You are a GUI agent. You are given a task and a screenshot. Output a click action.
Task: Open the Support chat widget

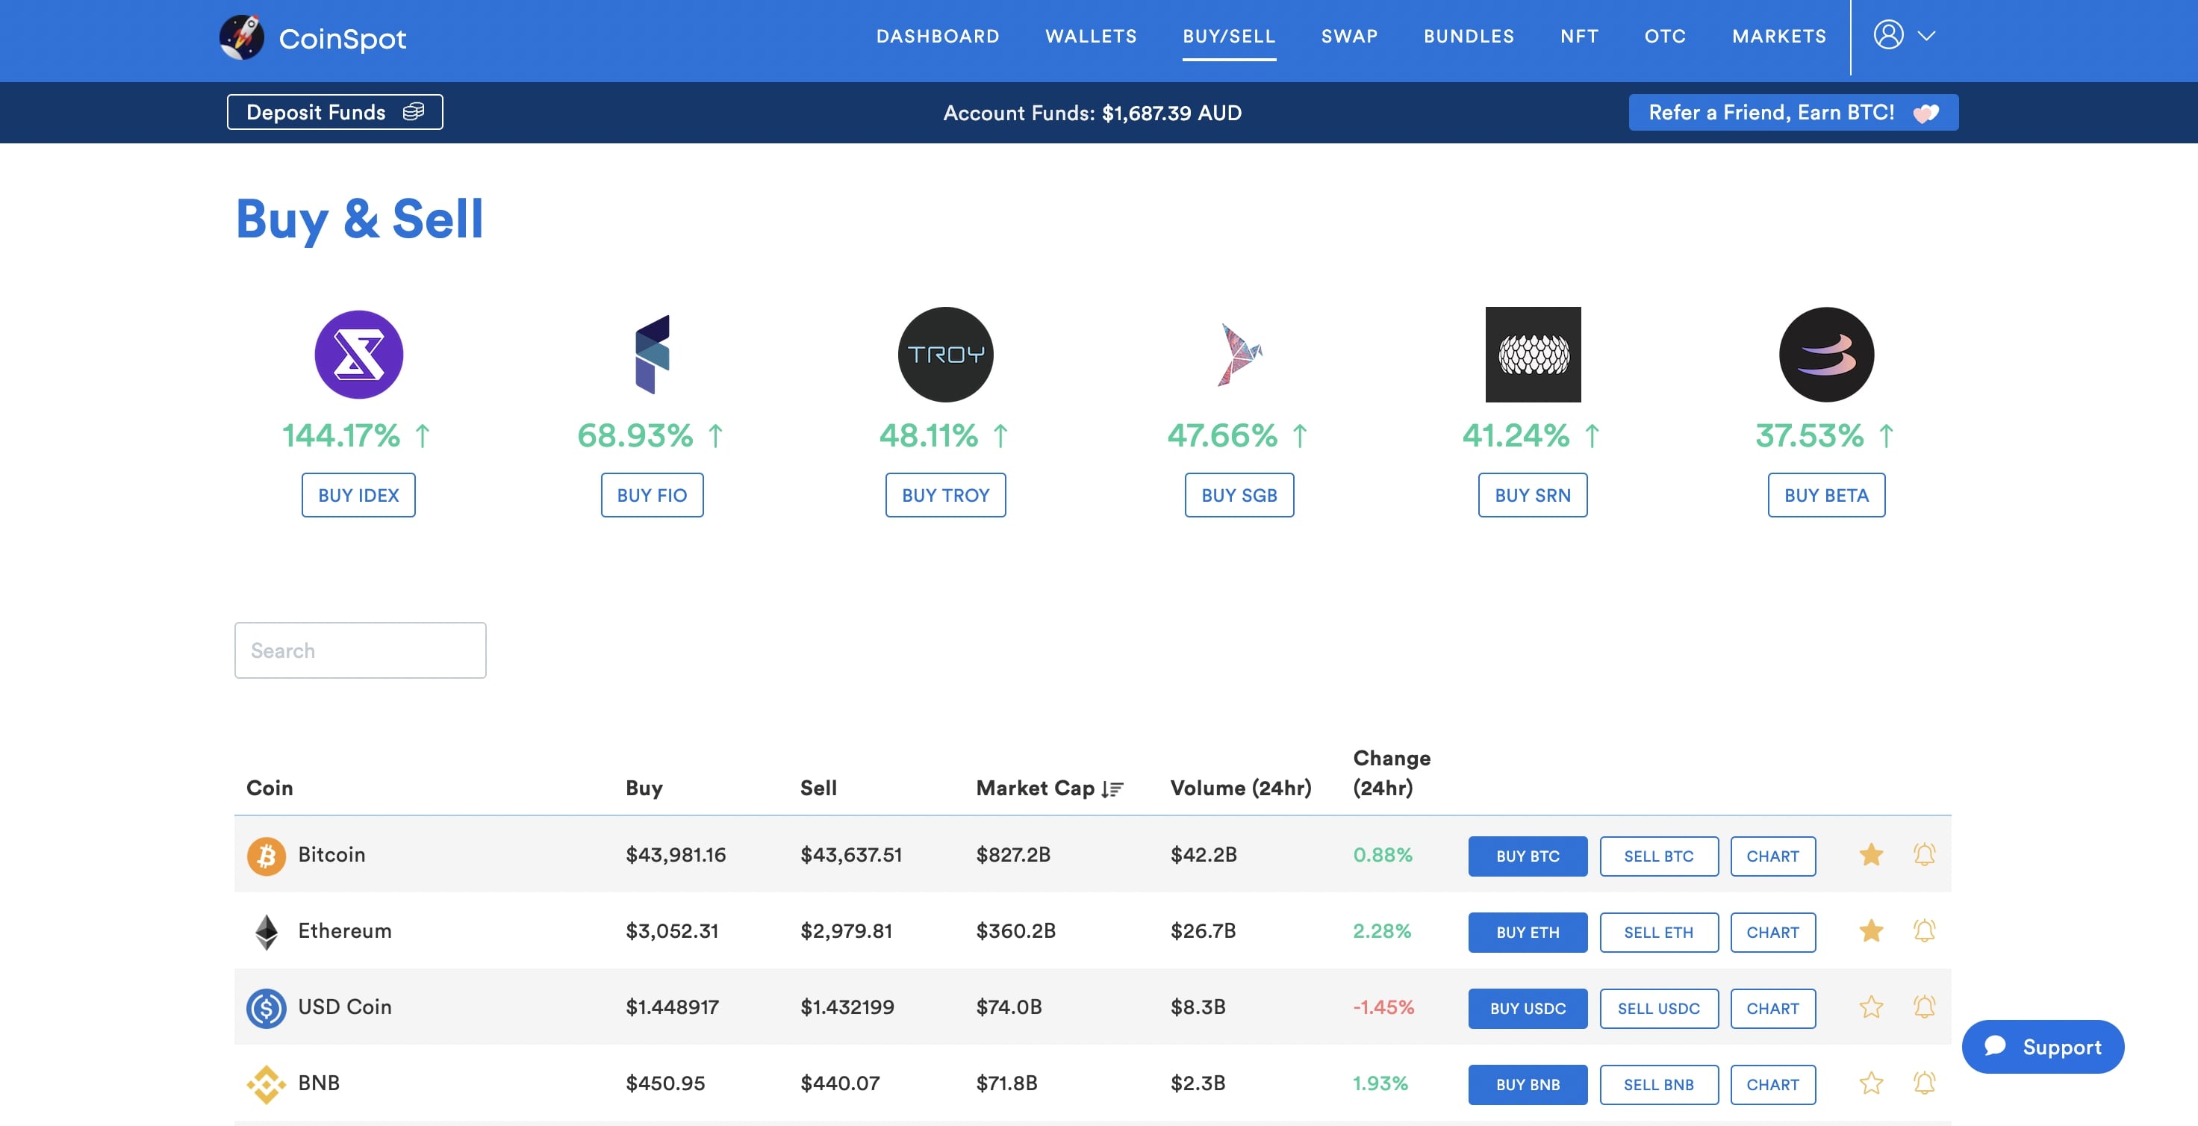tap(2043, 1047)
